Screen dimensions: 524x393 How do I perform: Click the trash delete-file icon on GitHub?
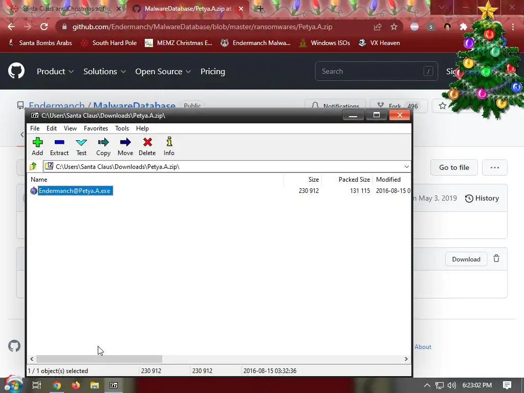tap(496, 258)
